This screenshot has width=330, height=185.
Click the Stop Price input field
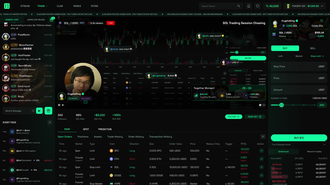(x=299, y=66)
